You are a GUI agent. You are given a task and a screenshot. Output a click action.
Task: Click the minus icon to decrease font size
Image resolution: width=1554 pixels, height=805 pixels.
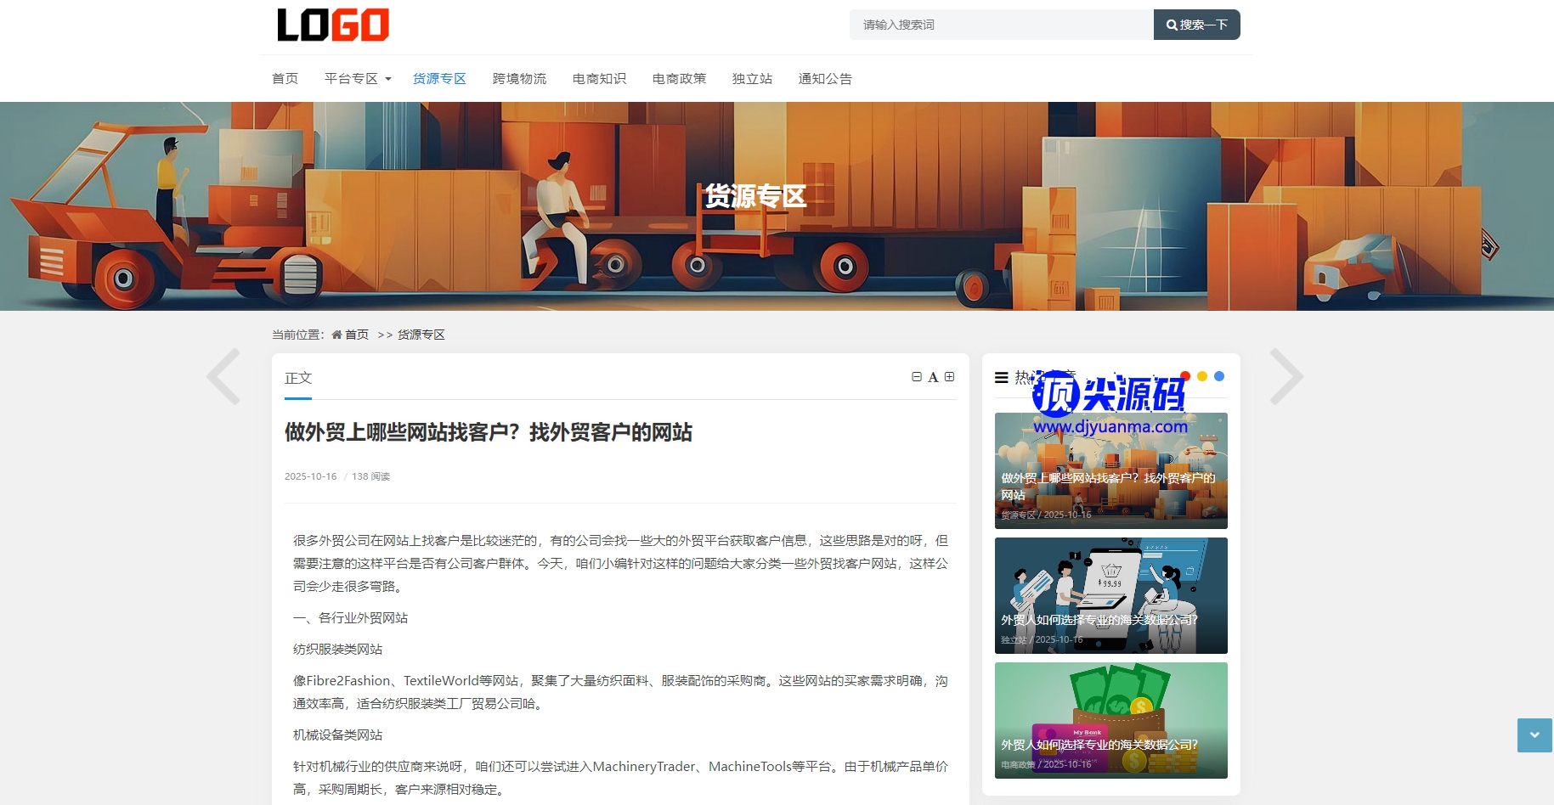pyautogui.click(x=917, y=377)
